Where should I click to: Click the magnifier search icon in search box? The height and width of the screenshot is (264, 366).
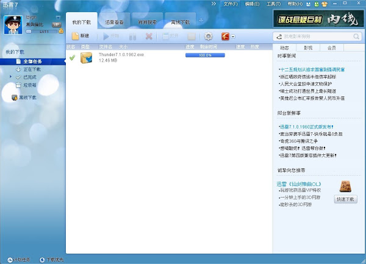click(x=356, y=37)
